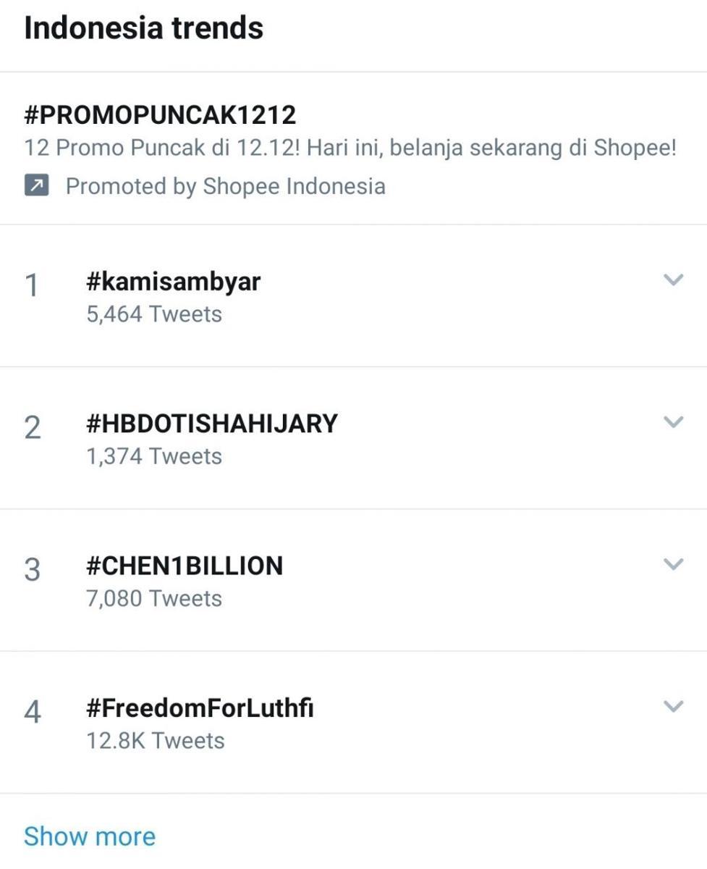
Task: Click the promoted arrow icon beside Shopee Indonesia
Action: [x=36, y=186]
